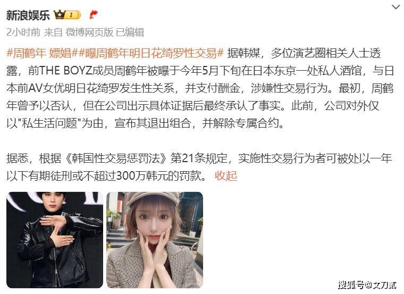Image resolution: width=404 pixels, height=294 pixels.
Task: Click the gold crown VIP icon
Action: click(59, 14)
